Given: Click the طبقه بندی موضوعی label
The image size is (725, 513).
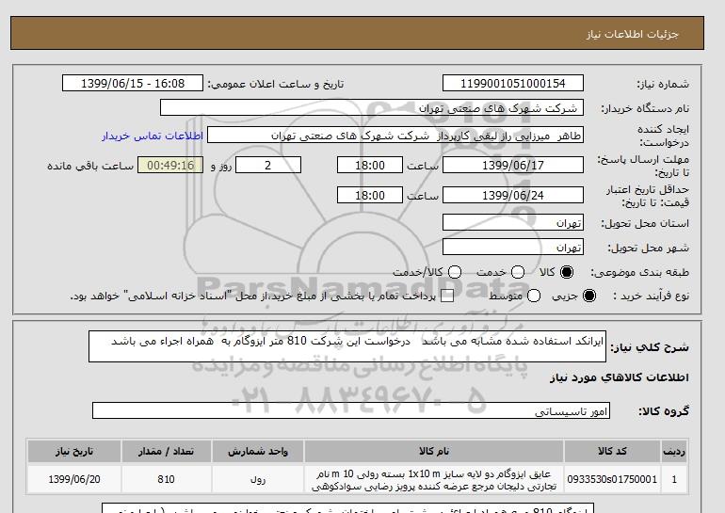Looking at the screenshot, I should pyautogui.click(x=640, y=272).
